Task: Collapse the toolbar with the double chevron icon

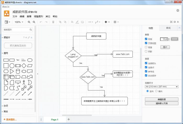Action: click(x=178, y=22)
